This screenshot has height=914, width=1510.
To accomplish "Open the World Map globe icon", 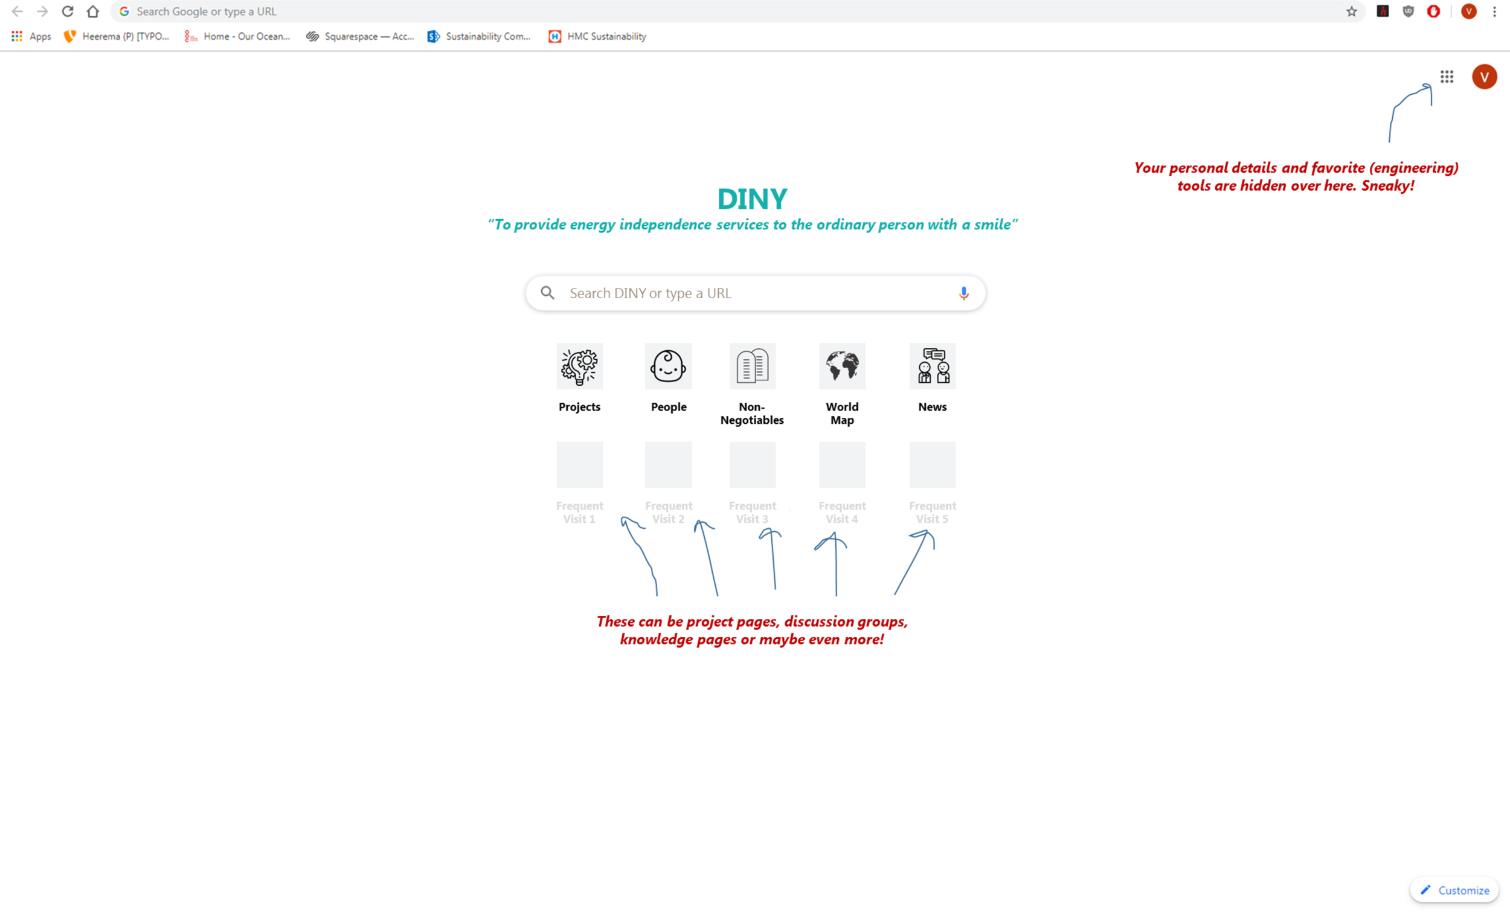I will click(x=842, y=366).
